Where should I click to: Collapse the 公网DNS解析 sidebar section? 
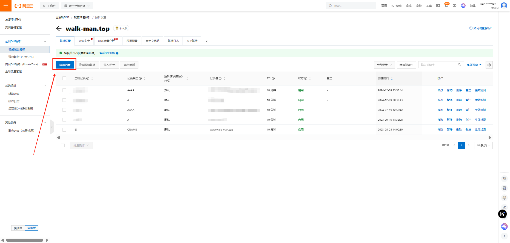(x=45, y=42)
